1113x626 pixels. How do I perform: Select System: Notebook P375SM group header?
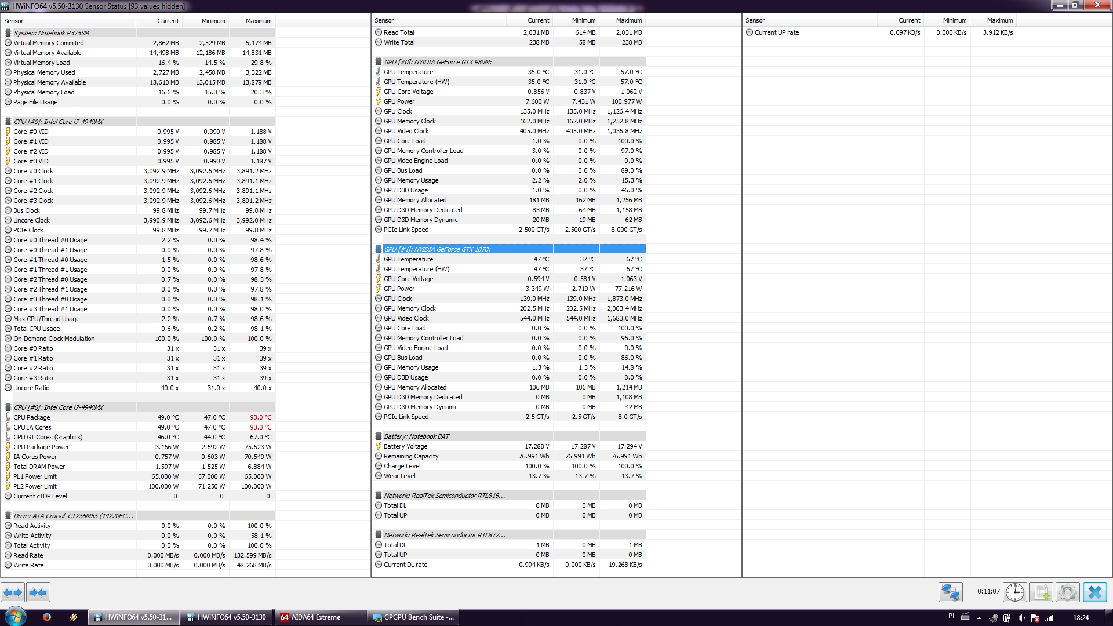tap(138, 33)
